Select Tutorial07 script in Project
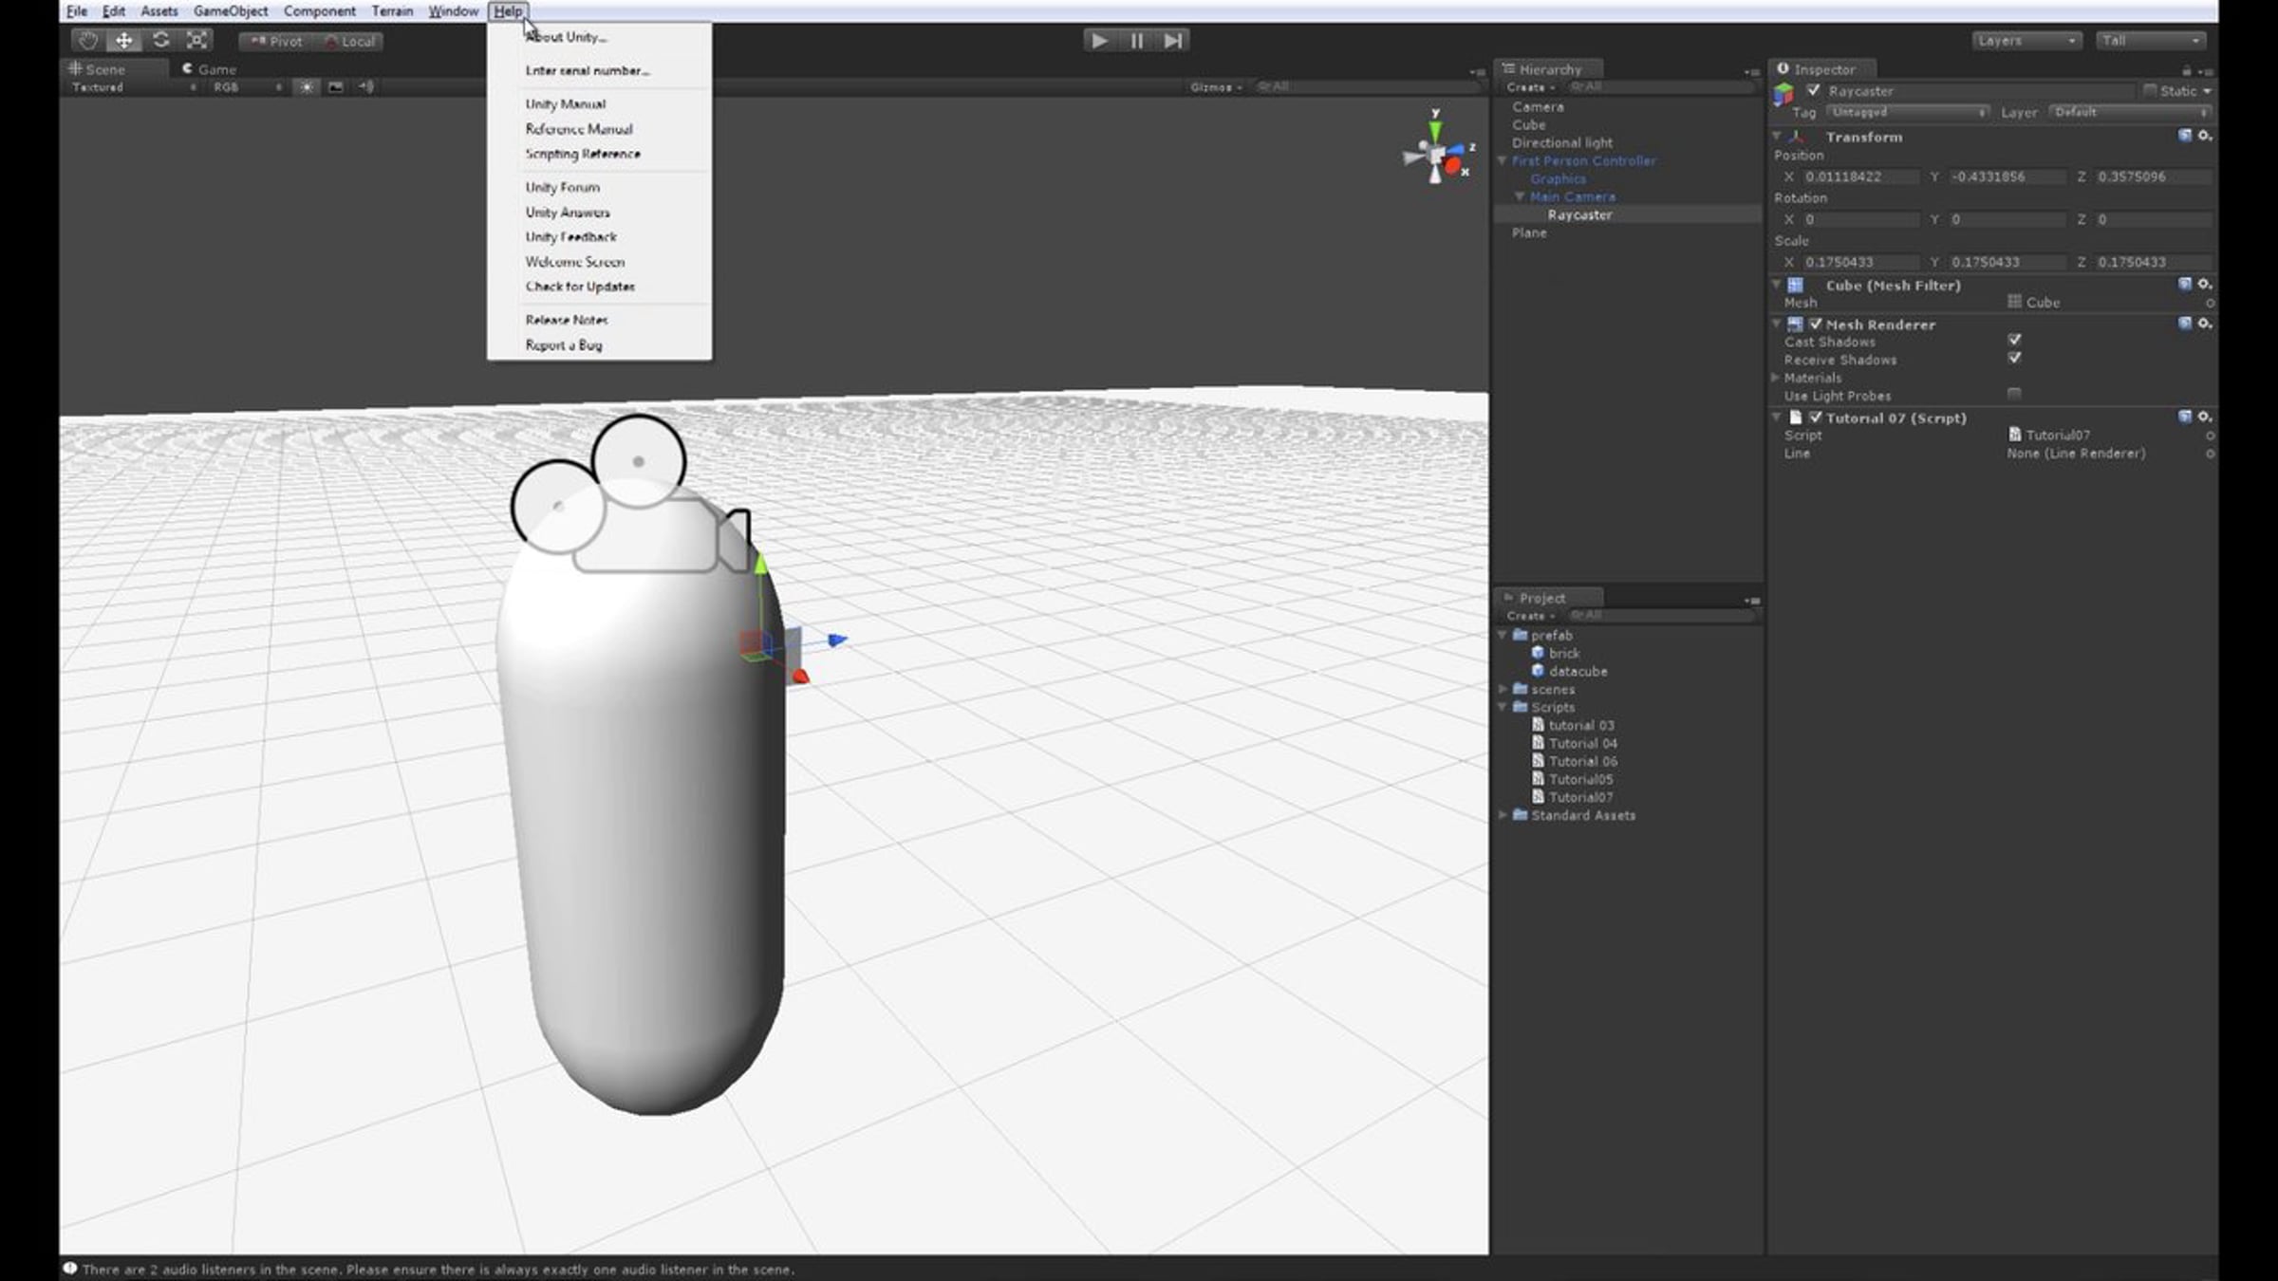 click(1580, 797)
